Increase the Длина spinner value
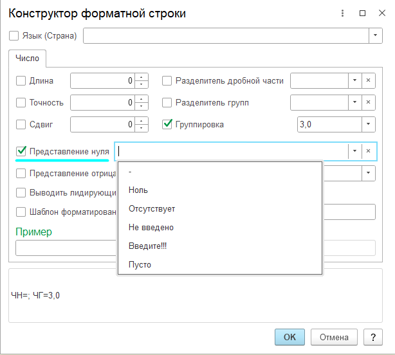This screenshot has width=395, height=355. pos(142,78)
